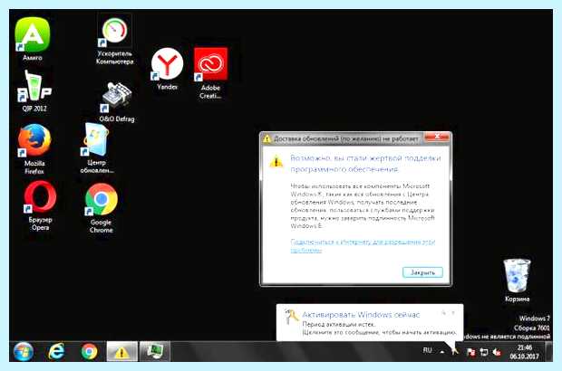Open the Windows Start menu
Viewport: 562px width, 371px height.
(24, 351)
